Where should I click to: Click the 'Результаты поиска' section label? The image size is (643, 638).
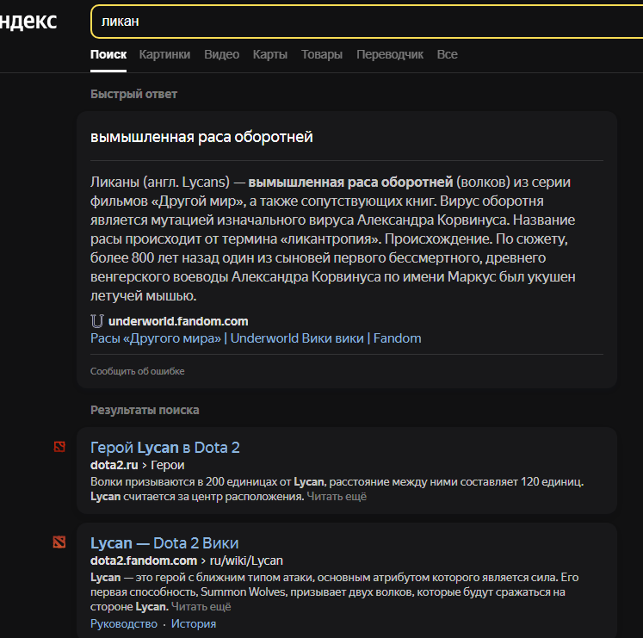click(x=145, y=410)
